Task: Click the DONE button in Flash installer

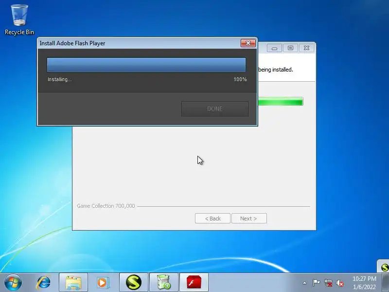Action: (215, 109)
